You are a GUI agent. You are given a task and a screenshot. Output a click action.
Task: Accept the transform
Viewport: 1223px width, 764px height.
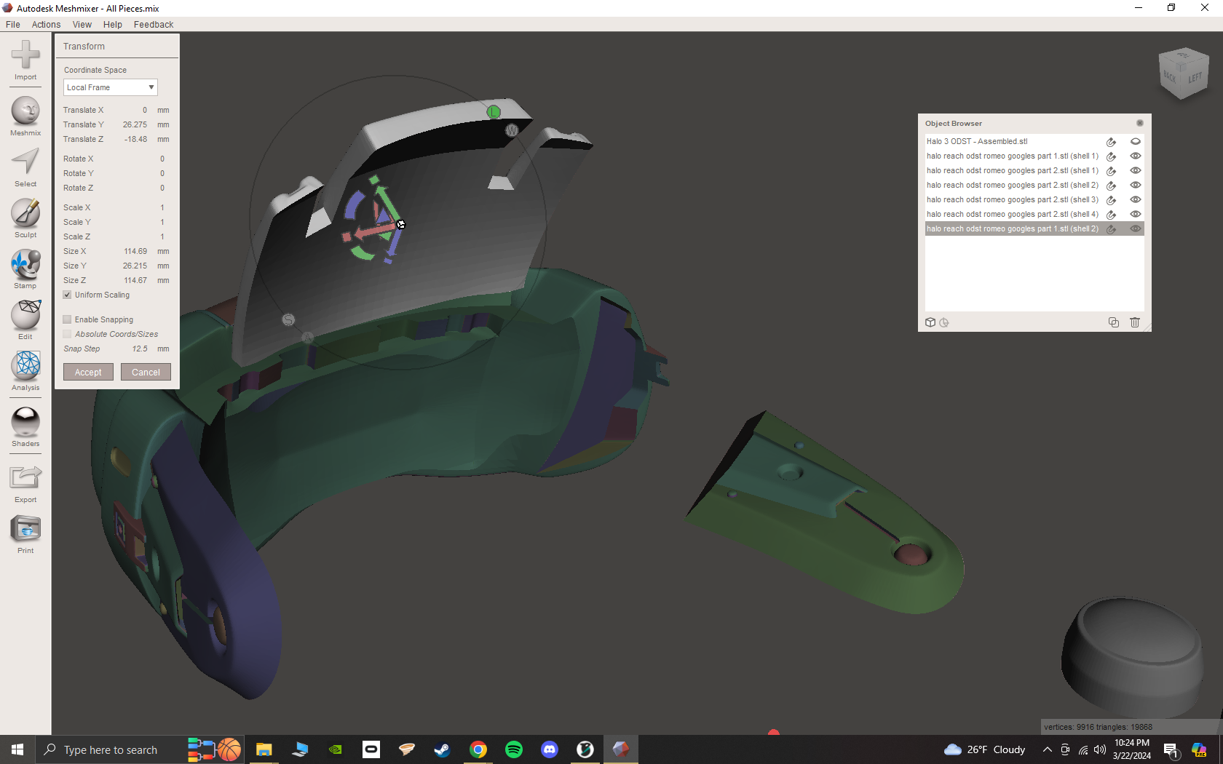click(88, 372)
